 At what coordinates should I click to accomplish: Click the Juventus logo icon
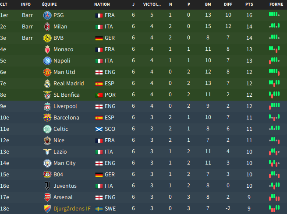click(47, 186)
